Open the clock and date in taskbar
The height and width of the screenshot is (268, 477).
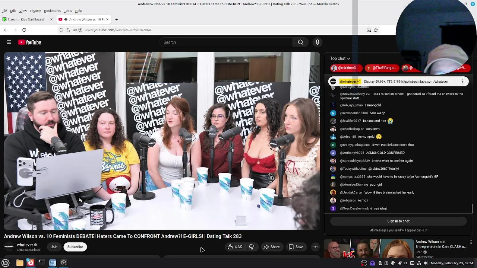[x=452, y=263]
